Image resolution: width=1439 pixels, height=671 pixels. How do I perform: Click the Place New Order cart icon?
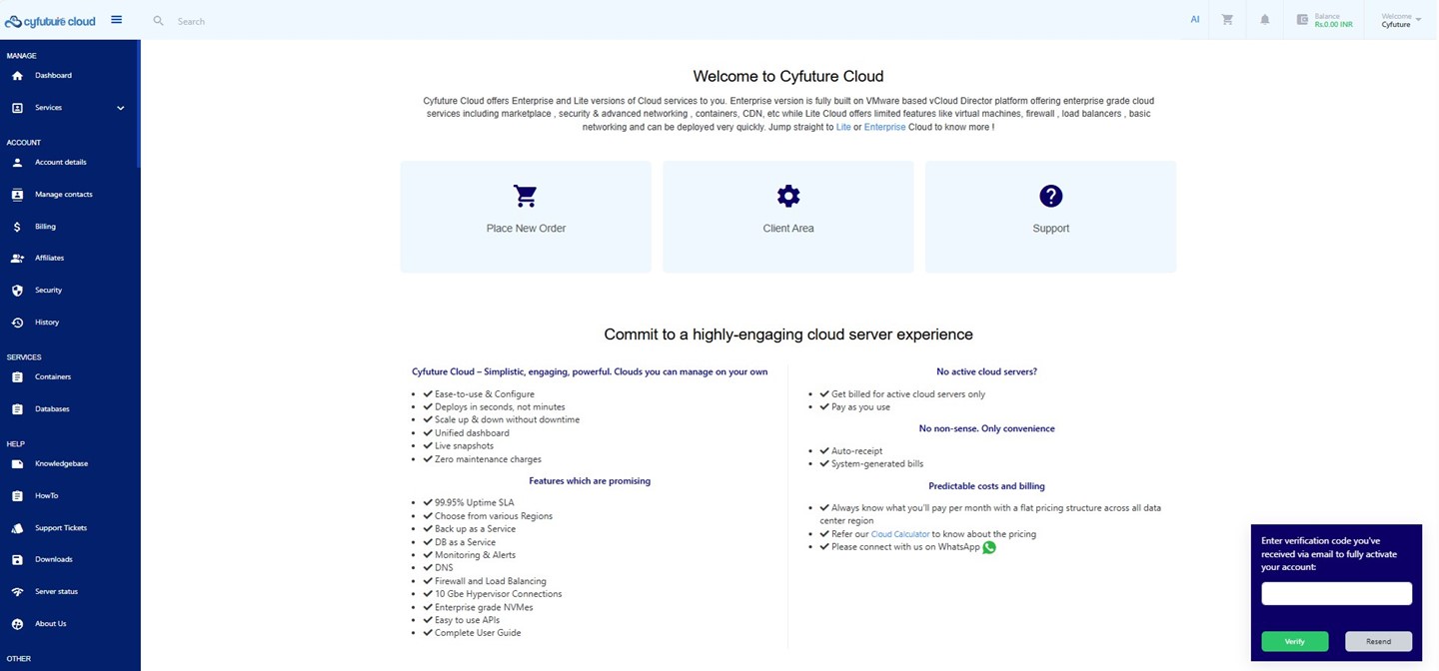click(525, 196)
